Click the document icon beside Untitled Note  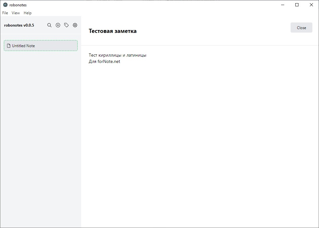coord(9,46)
